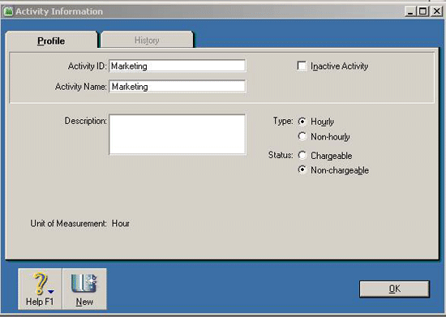446x317 pixels.
Task: Select the Hourly type radio button
Action: (302, 122)
